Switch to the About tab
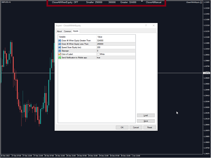The image size is (211, 158). pos(59,31)
